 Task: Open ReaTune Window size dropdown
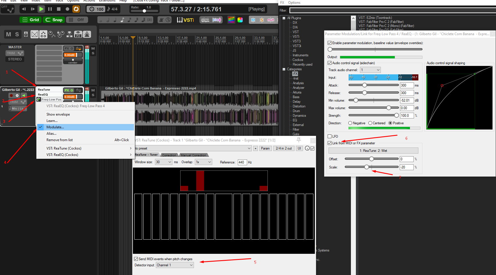[x=164, y=162]
